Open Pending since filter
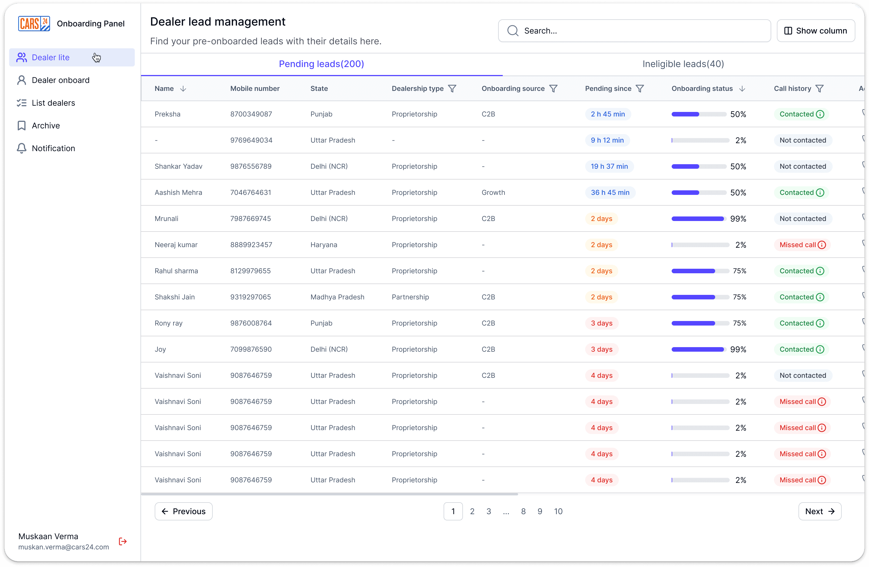 click(640, 89)
